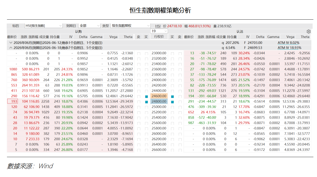Click the futures value F 24699.53
Viewport: 317px width, 177px height.
point(253,48)
